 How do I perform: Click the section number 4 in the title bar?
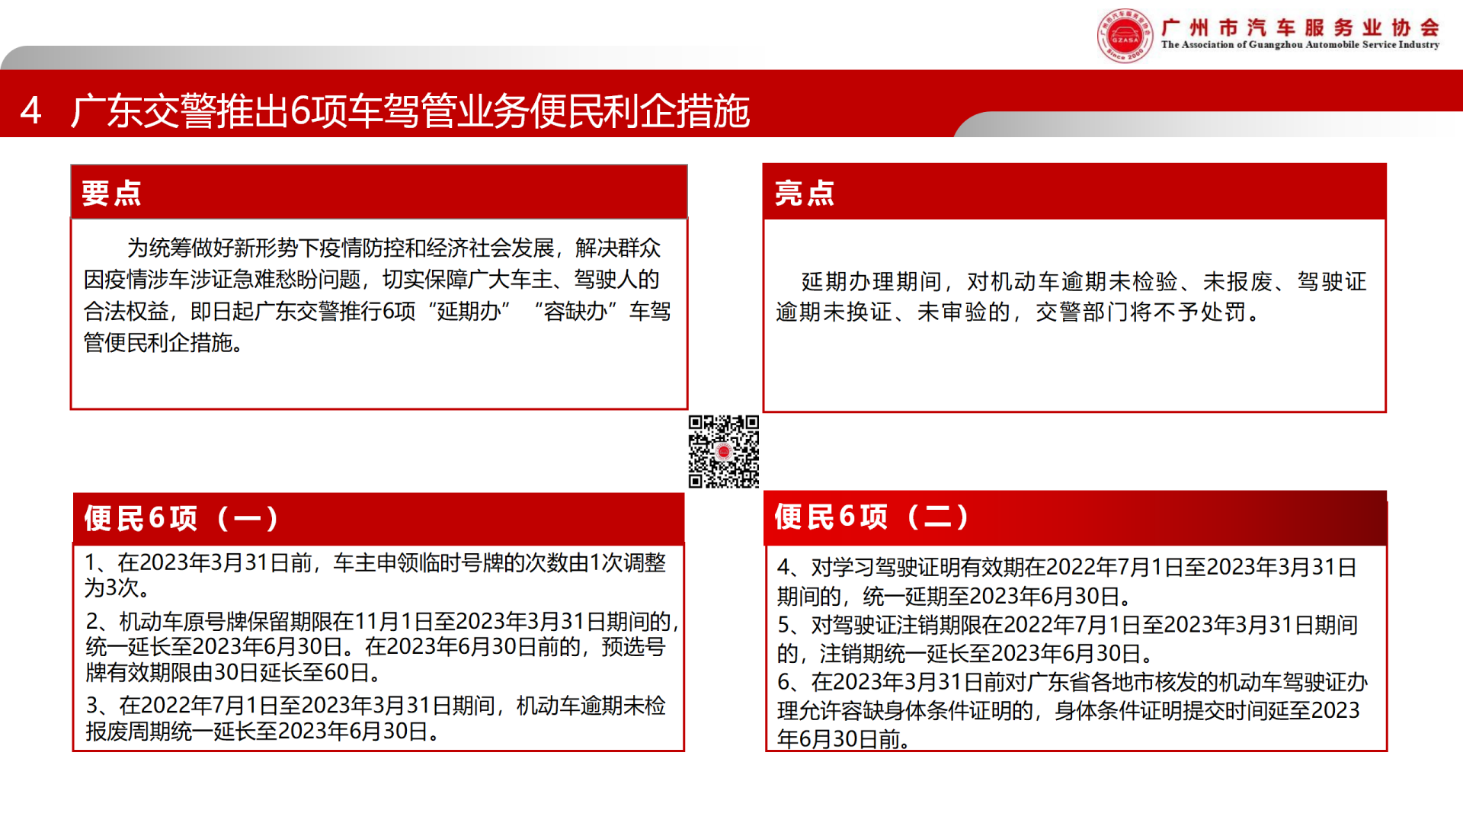30,111
